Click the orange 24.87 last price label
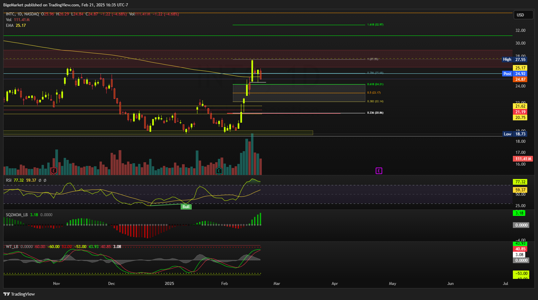Image resolution: width=538 pixels, height=300 pixels. point(520,79)
